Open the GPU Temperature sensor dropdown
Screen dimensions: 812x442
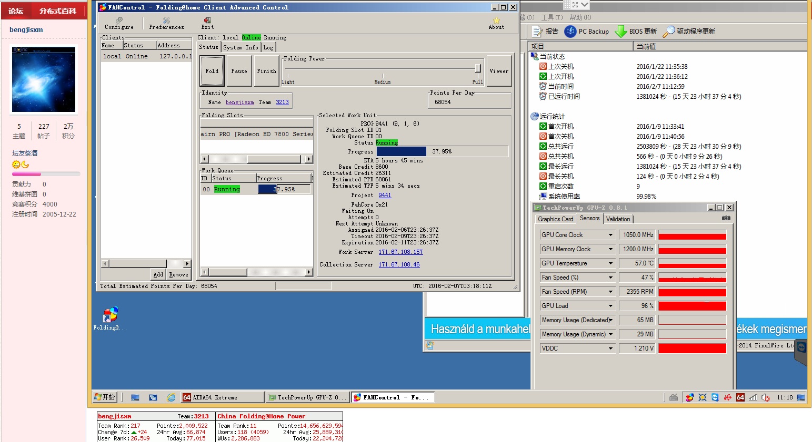click(611, 263)
